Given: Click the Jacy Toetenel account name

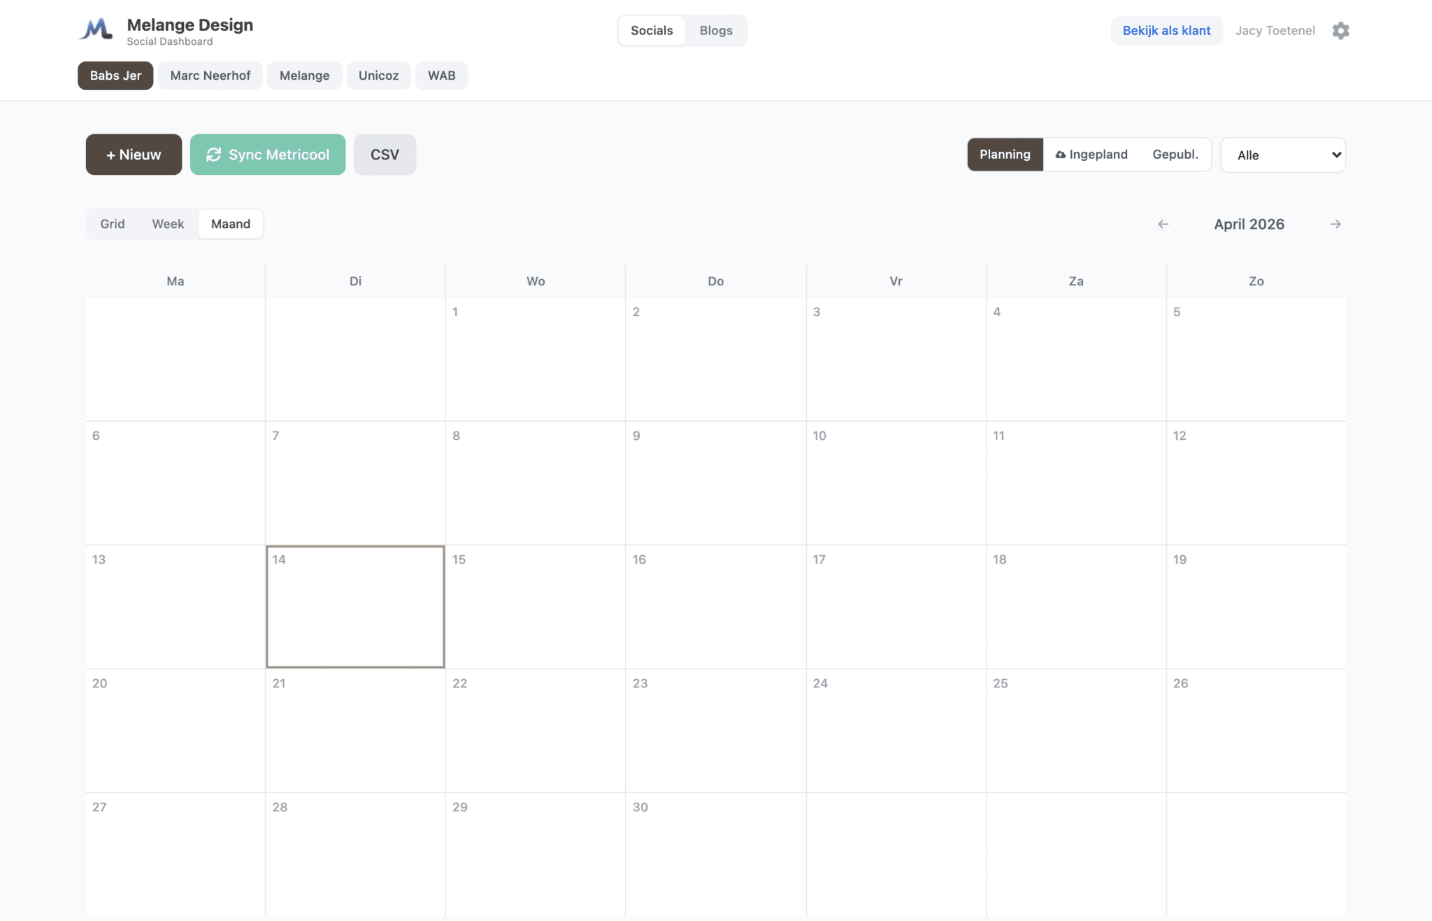Looking at the screenshot, I should point(1275,30).
